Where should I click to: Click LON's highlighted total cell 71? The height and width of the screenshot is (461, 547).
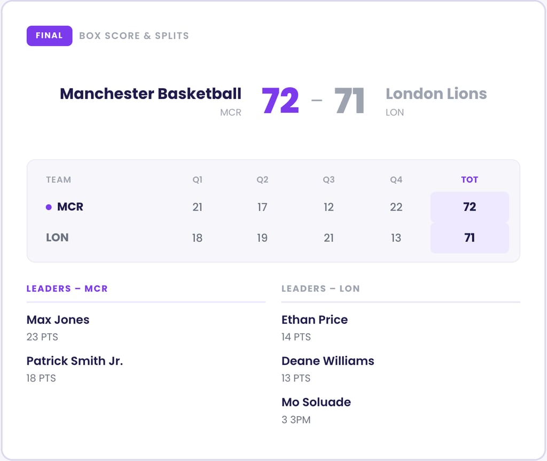470,238
